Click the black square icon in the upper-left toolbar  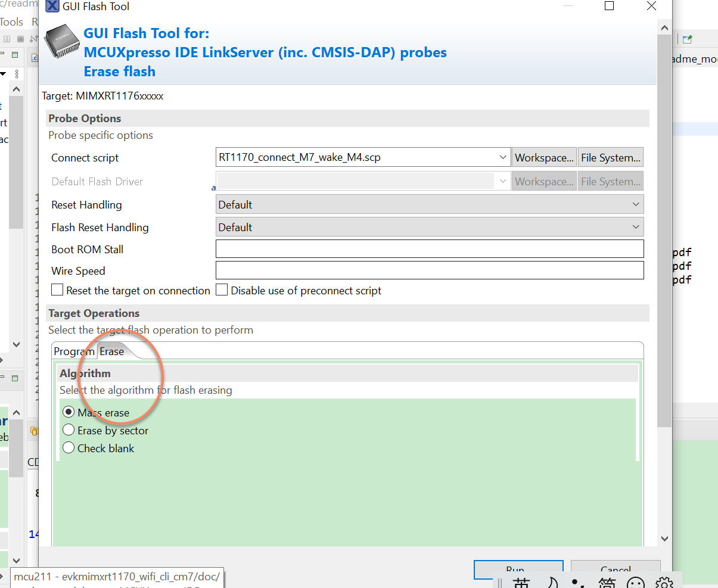20,39
